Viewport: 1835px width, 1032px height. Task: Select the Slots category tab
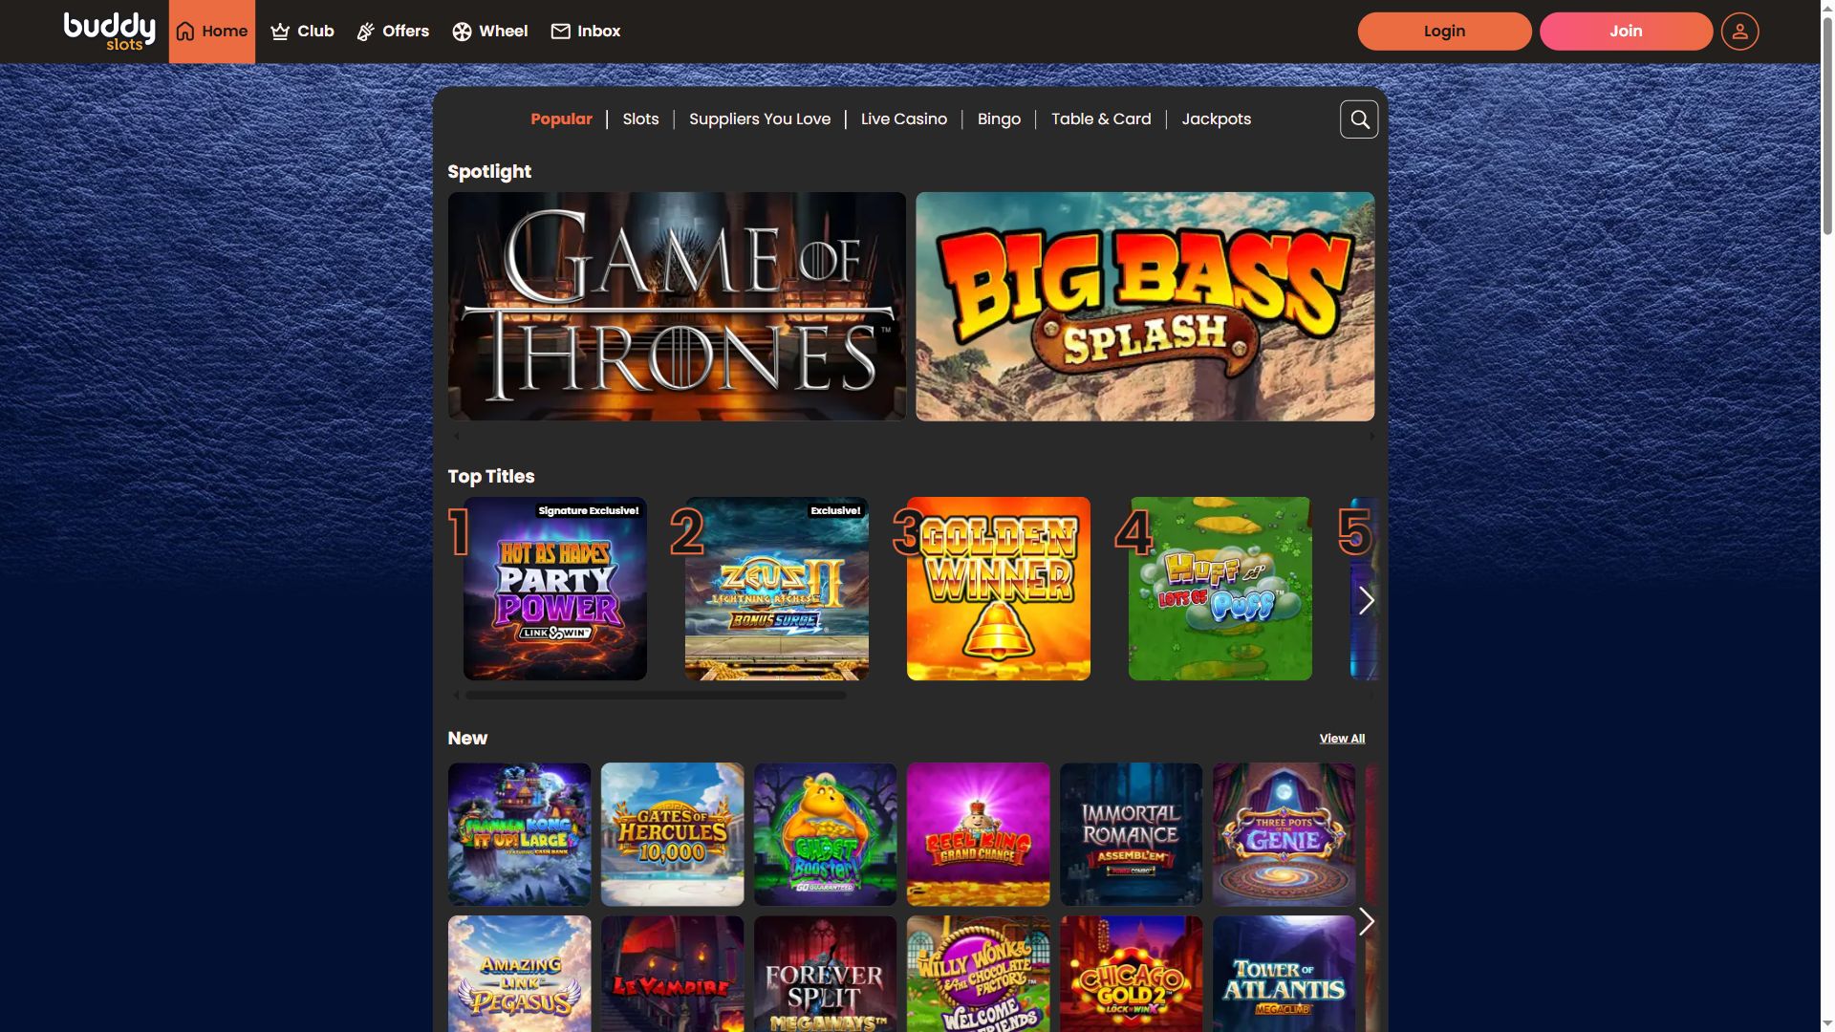point(640,119)
